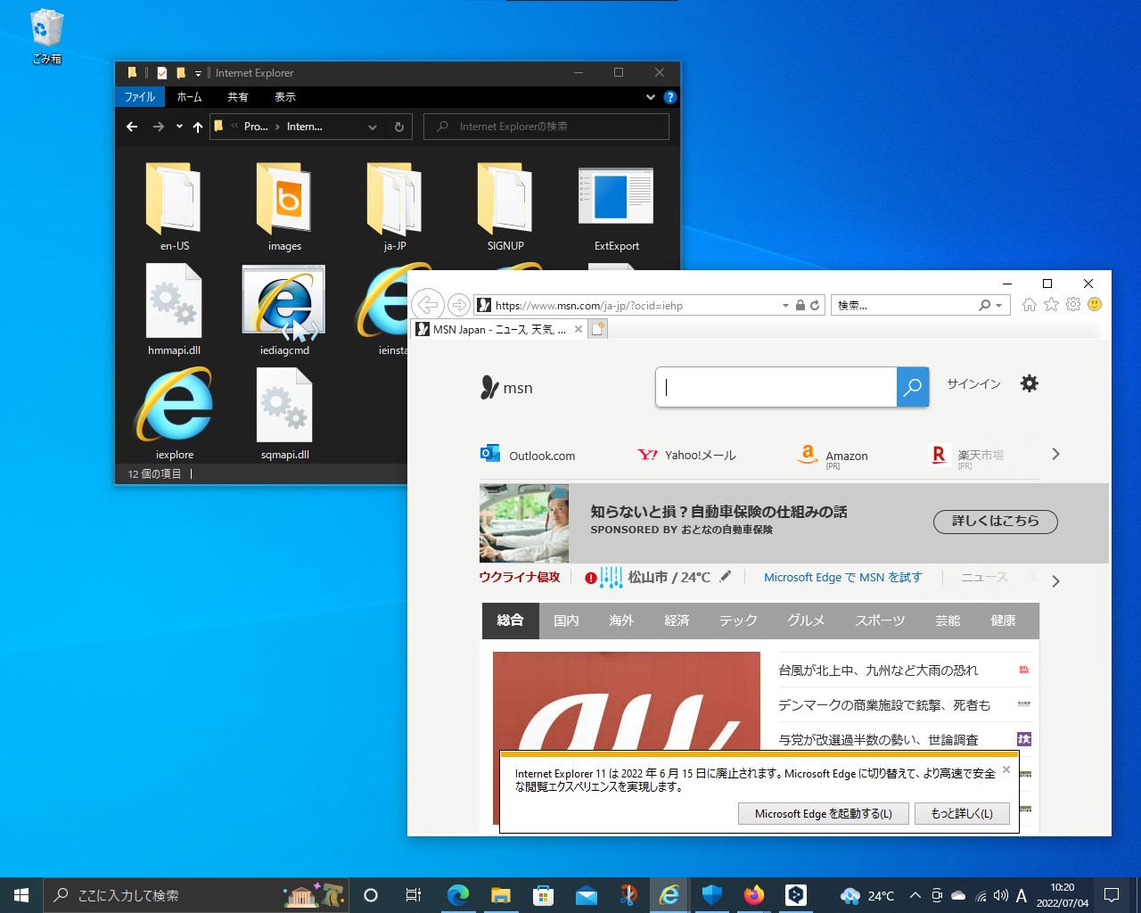The height and width of the screenshot is (913, 1141).
Task: Switch to the ホーム ribbon tab
Action: click(x=189, y=96)
